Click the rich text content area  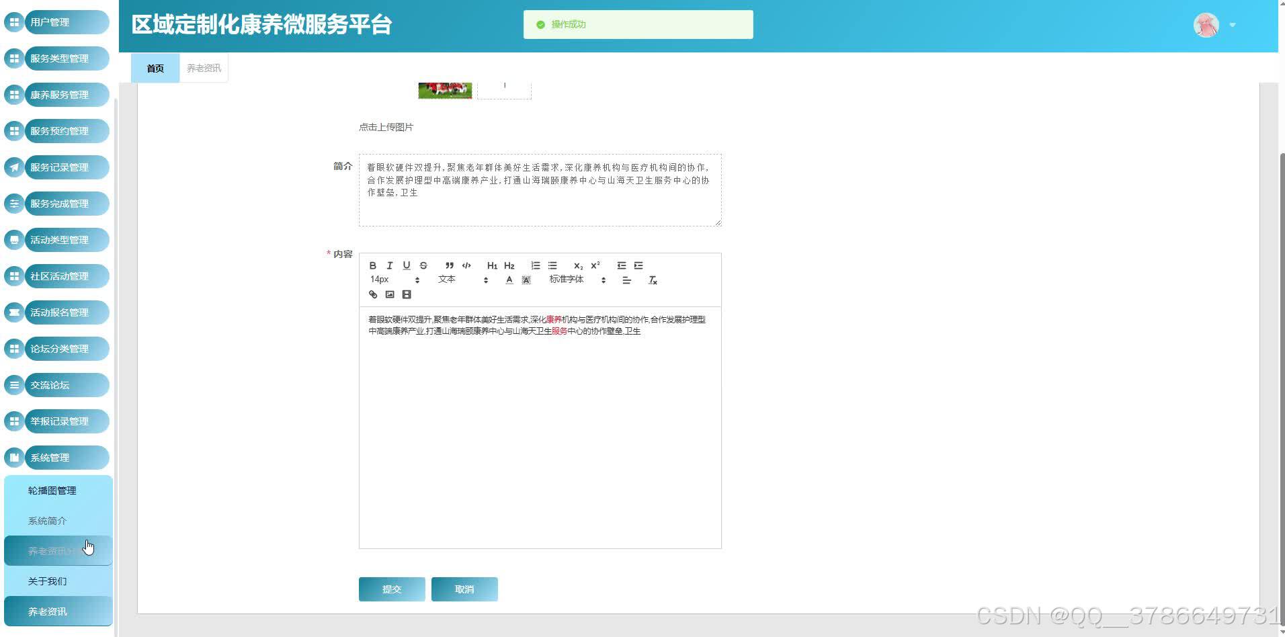coord(540,428)
